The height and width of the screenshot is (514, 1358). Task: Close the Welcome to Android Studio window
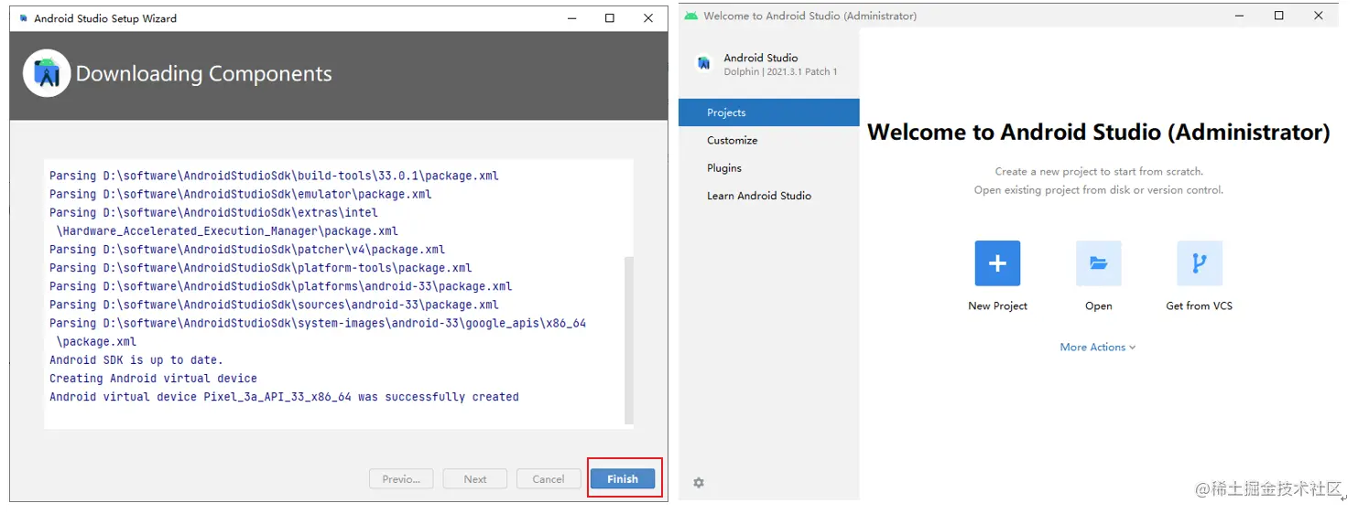(1319, 16)
